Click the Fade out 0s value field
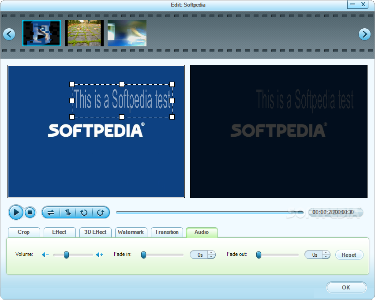 314,255
